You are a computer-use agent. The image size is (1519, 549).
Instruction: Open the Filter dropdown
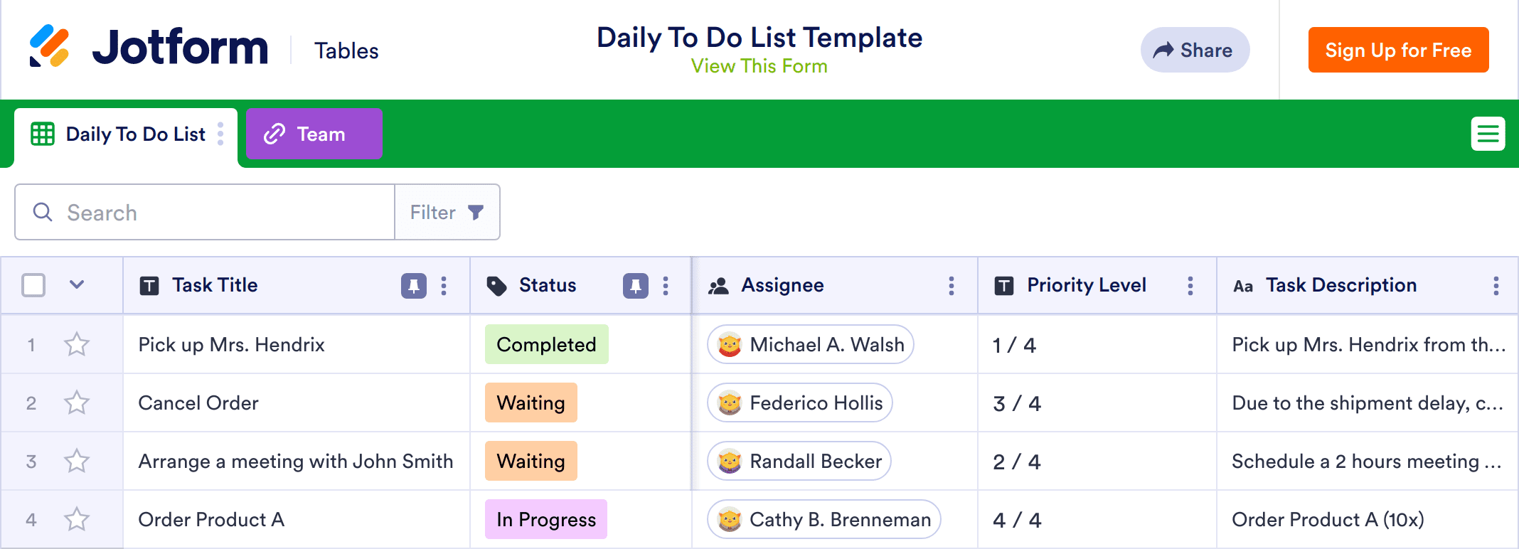click(447, 213)
